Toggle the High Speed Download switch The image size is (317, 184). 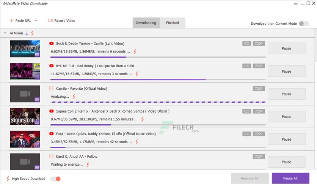(x=56, y=179)
